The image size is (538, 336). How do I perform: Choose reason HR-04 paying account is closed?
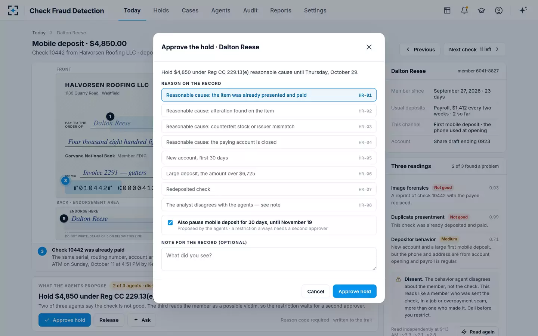(x=269, y=142)
